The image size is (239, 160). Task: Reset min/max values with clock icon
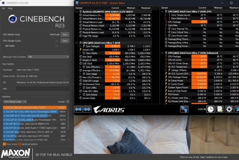(211, 109)
